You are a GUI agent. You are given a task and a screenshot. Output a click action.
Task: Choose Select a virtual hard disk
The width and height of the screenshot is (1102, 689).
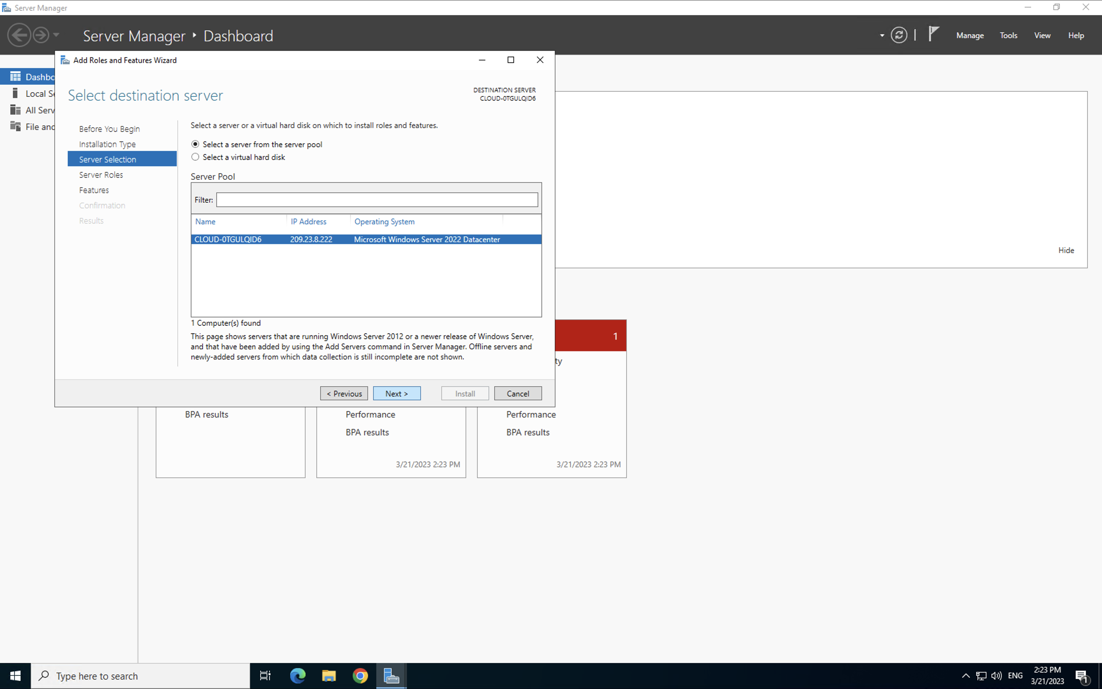pyautogui.click(x=195, y=157)
